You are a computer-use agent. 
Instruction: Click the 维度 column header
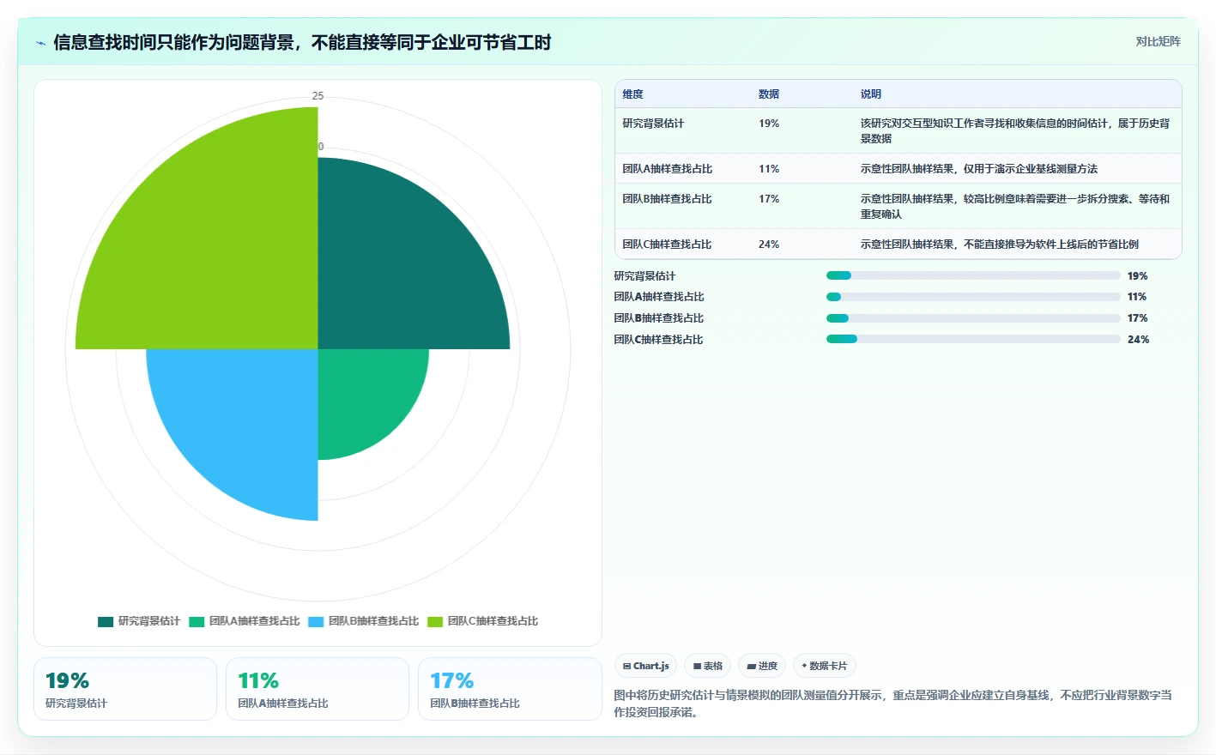[x=633, y=94]
